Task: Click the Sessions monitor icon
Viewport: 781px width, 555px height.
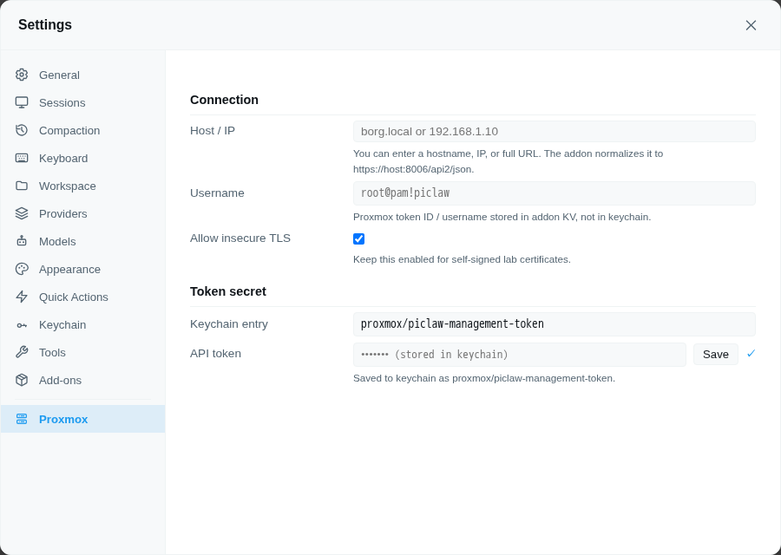Action: tap(22, 102)
